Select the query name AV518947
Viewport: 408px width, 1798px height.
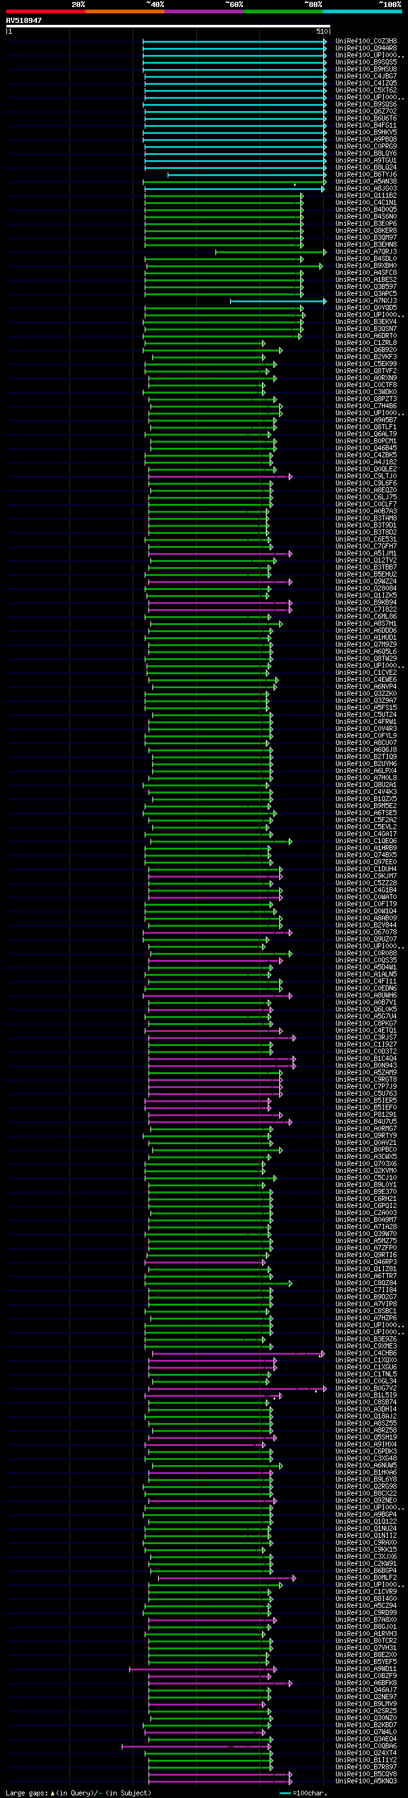24,21
